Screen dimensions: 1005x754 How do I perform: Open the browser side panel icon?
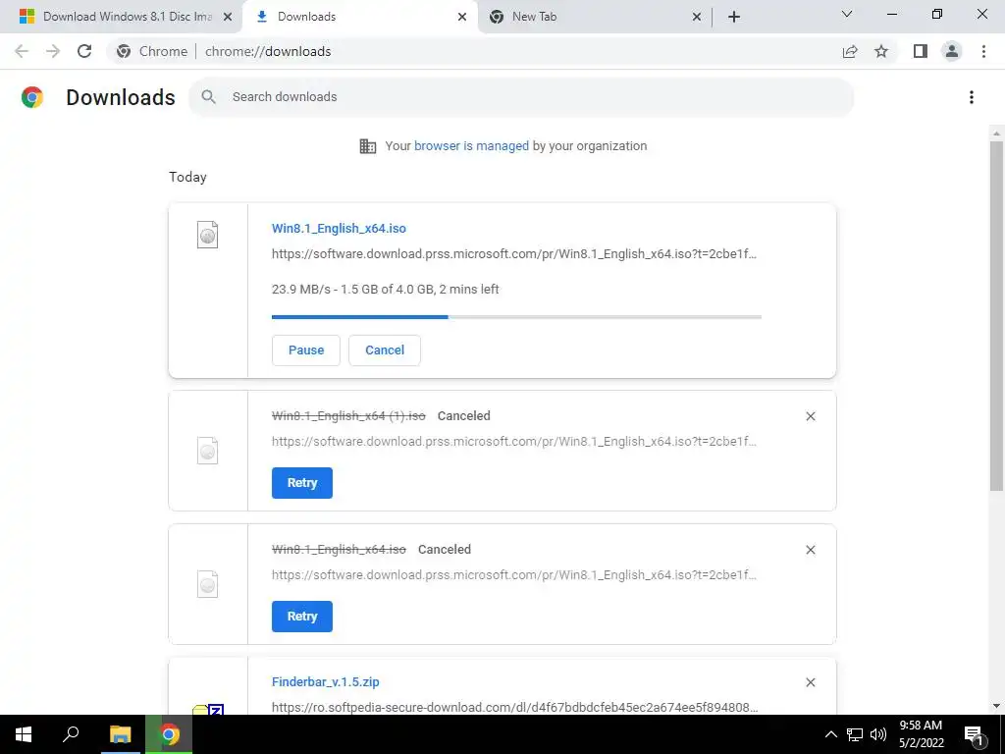(921, 51)
